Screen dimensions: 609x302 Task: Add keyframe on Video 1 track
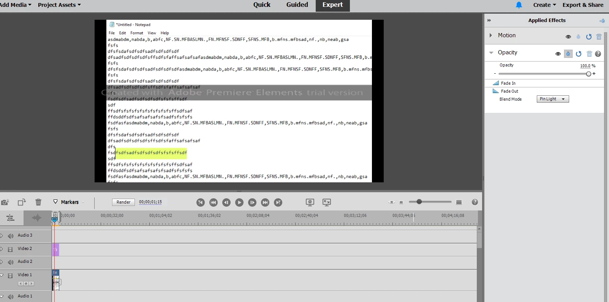click(x=26, y=283)
